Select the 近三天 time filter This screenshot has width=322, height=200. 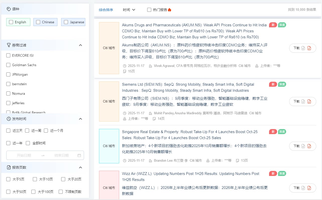[x=8, y=131]
